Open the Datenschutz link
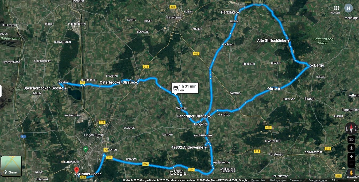The image size is (359, 182). [x=297, y=180]
